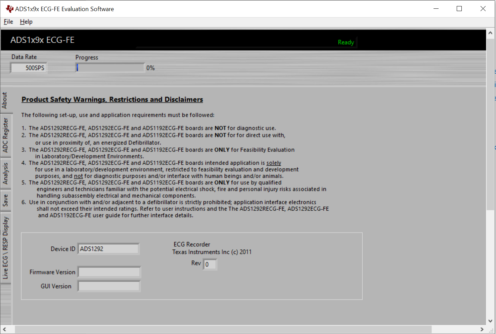
Task: Click the underlined word solely
Action: click(274, 163)
